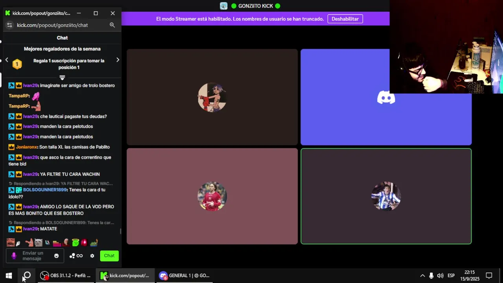Open the volume tray icon

coord(440,276)
